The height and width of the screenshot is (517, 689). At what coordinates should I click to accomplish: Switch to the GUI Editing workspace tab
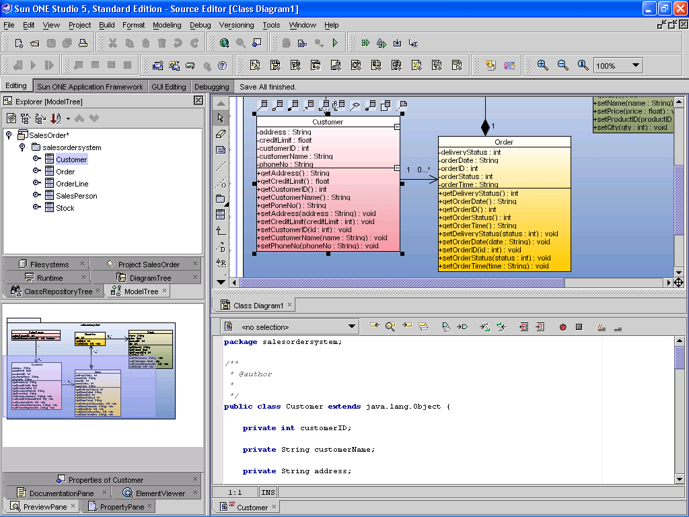(x=169, y=87)
